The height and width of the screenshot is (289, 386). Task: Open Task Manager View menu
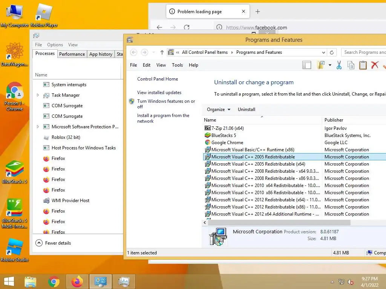pos(73,45)
